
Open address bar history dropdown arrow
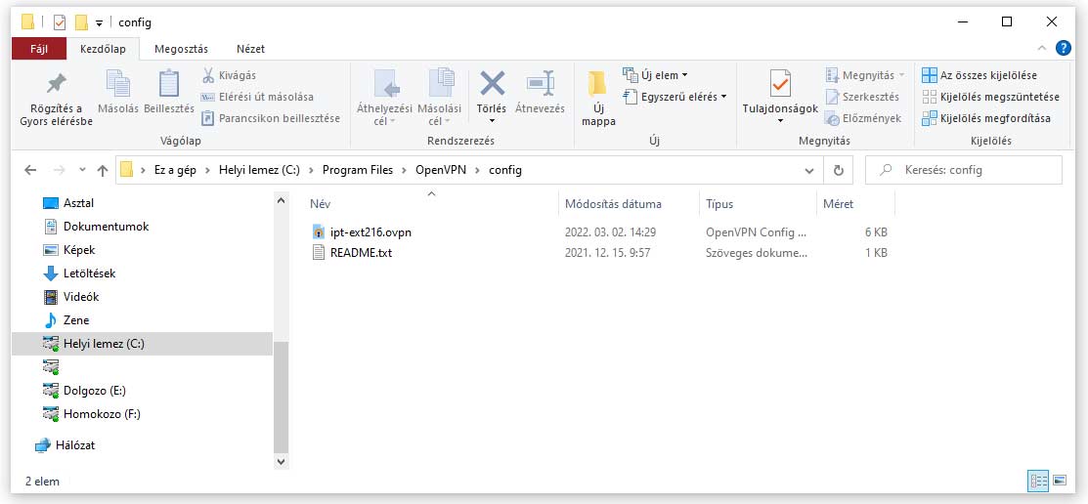click(x=809, y=170)
